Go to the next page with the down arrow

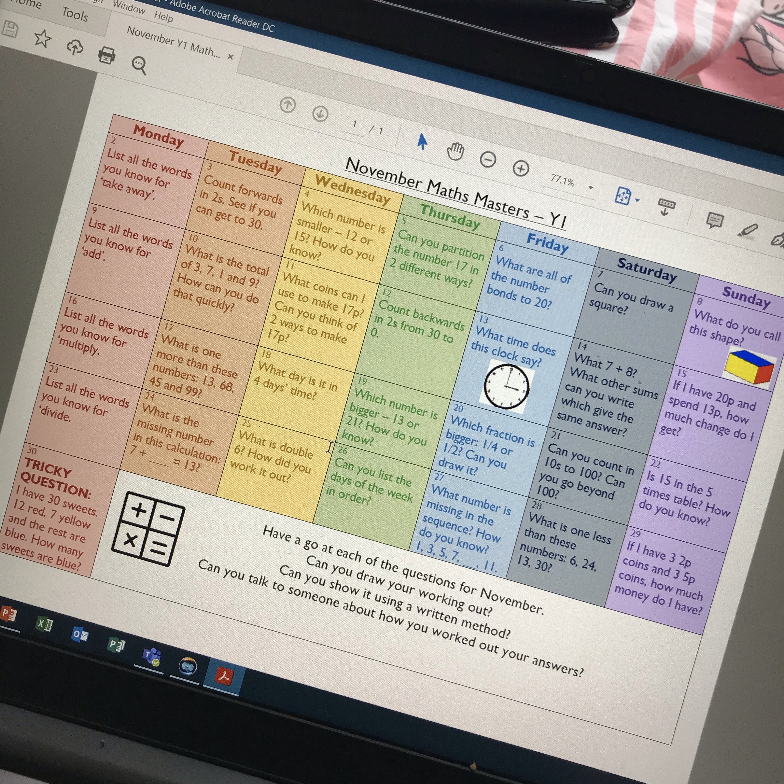tap(320, 114)
